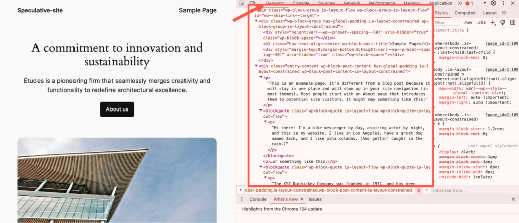Select the Styles tab
Image resolution: width=519 pixels, height=223 pixels.
[x=441, y=13]
